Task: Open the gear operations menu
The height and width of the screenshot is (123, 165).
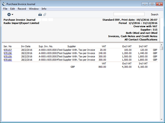Action: click(10, 14)
